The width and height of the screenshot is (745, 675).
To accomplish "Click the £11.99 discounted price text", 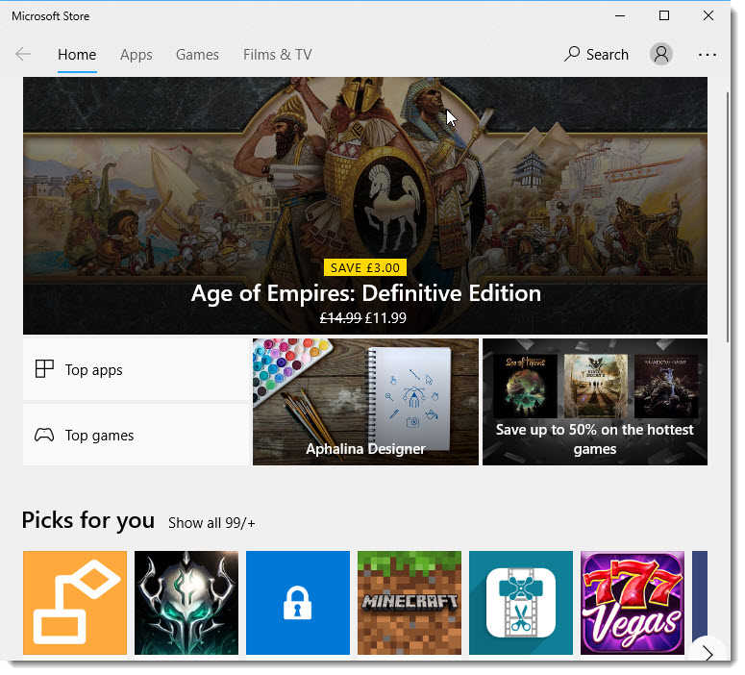I will 385,318.
